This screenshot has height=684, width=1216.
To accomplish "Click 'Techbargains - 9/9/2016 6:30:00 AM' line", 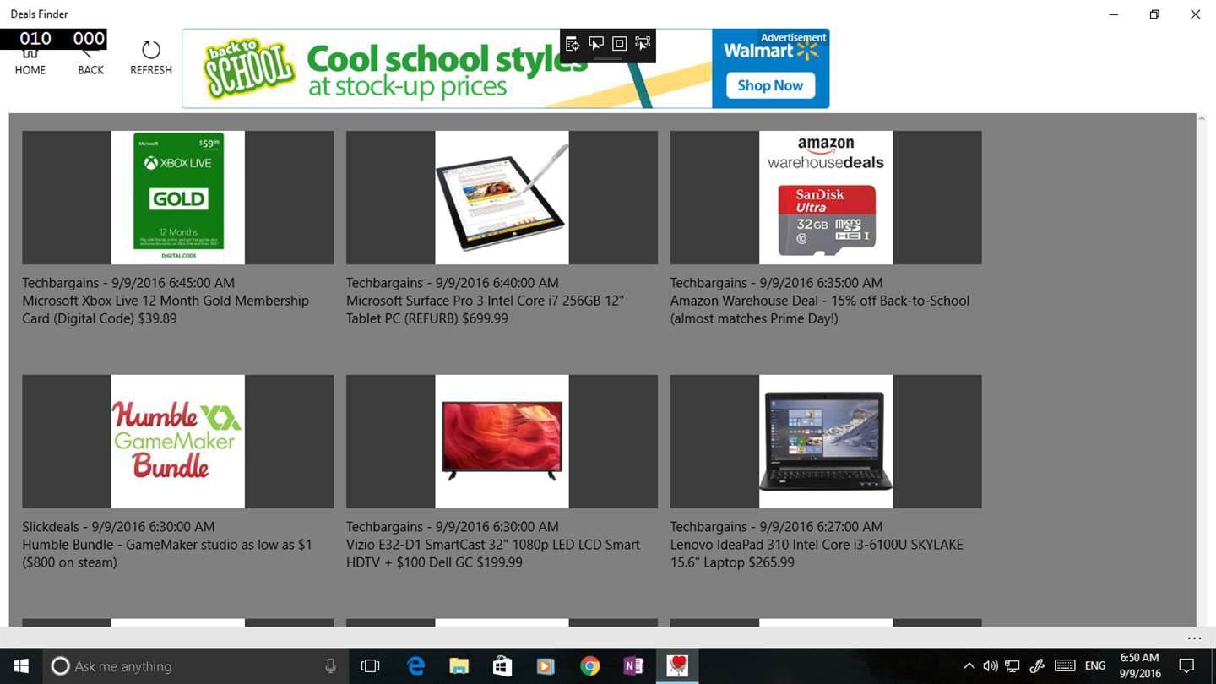I will [x=453, y=527].
